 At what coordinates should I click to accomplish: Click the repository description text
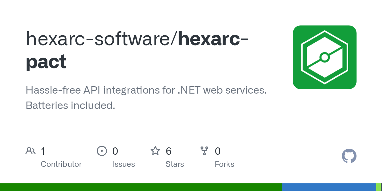click(146, 97)
